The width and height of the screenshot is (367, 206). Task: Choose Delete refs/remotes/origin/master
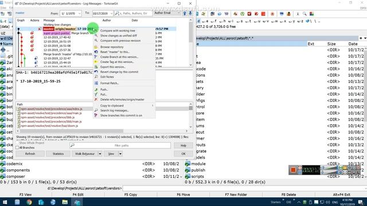(122, 100)
